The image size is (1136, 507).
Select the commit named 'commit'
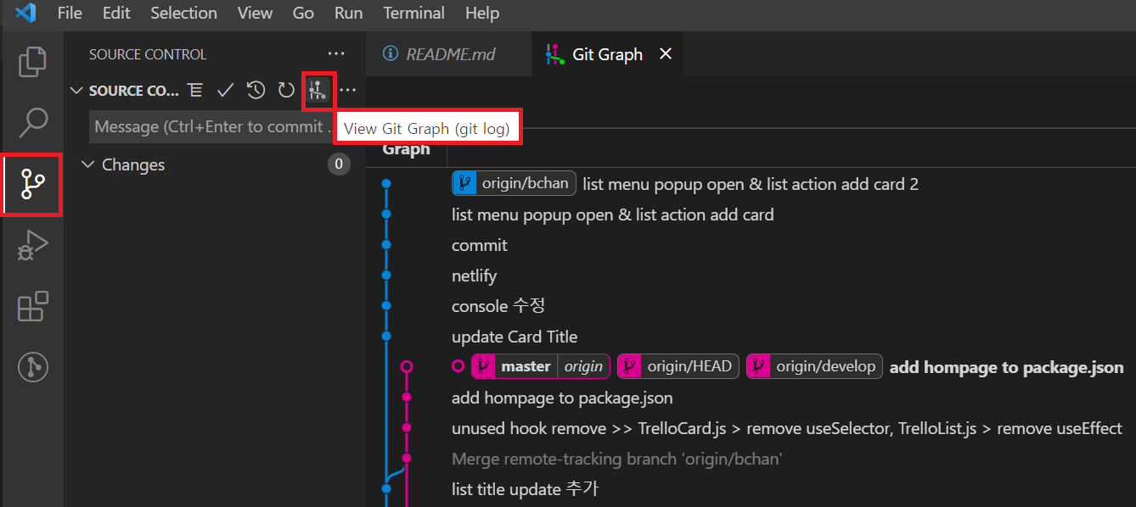coord(480,245)
